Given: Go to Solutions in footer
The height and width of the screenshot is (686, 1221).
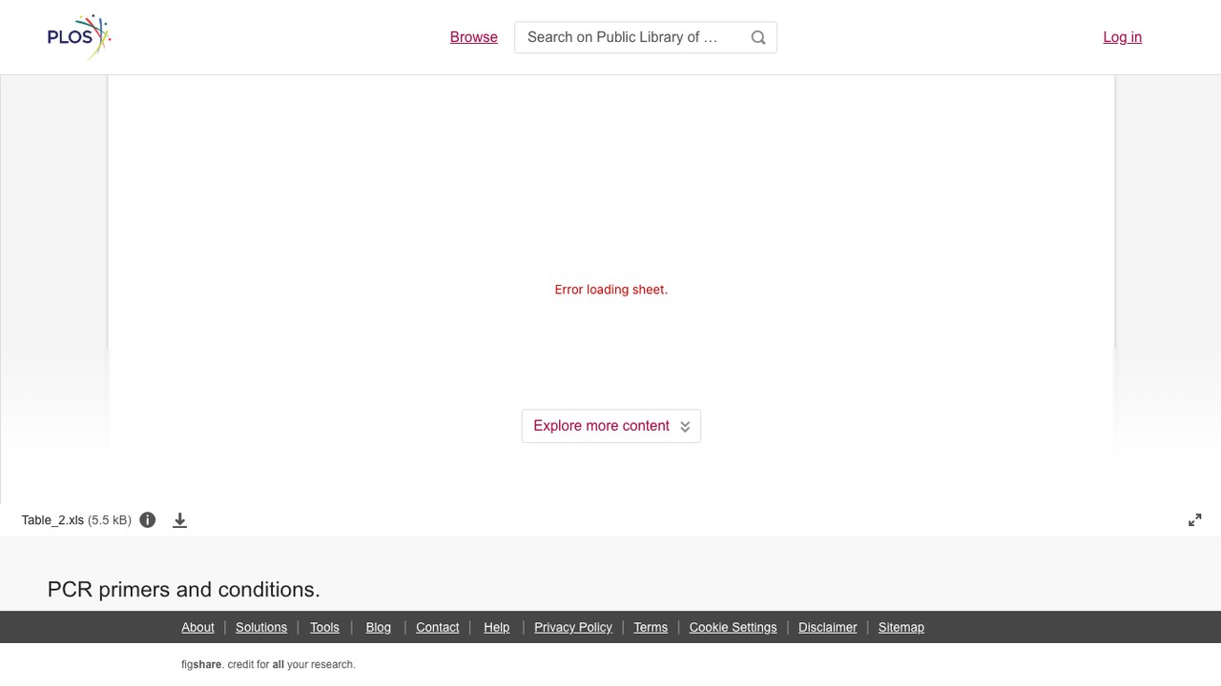Looking at the screenshot, I should 261,627.
